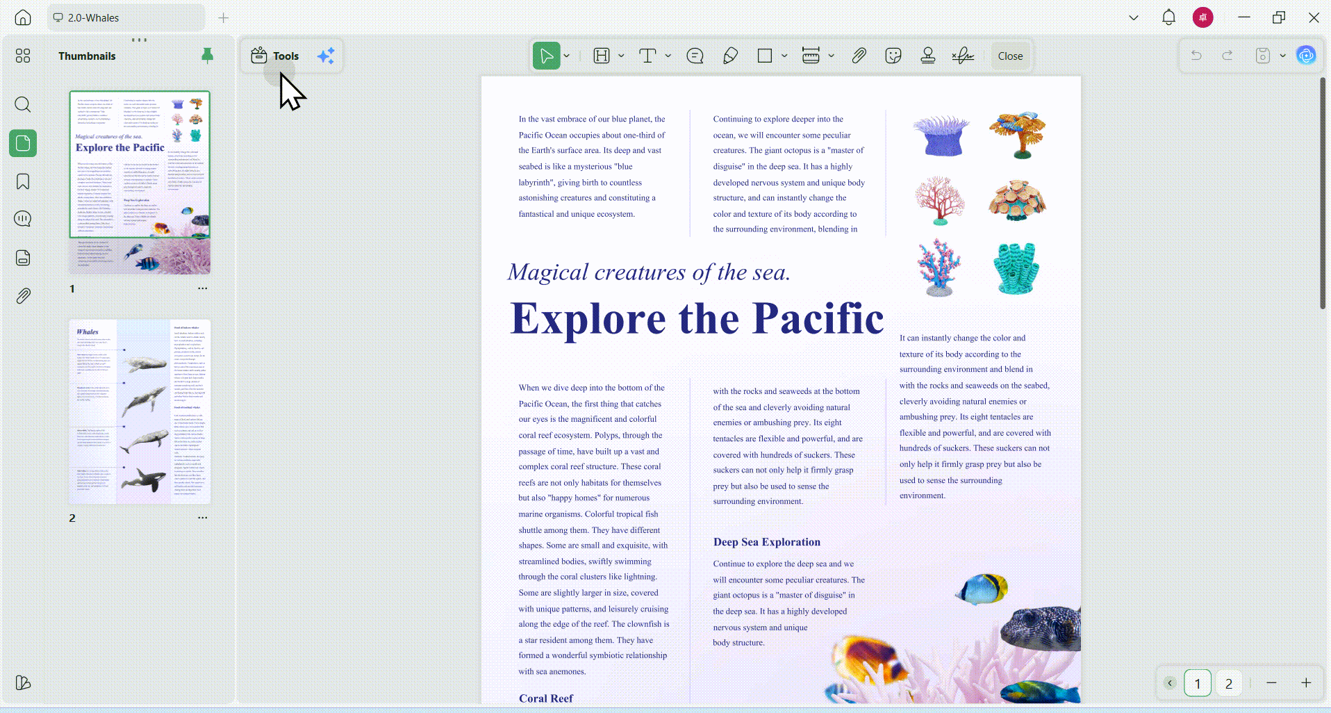This screenshot has height=713, width=1331.
Task: Zoom out with minus button
Action: click(x=1271, y=683)
